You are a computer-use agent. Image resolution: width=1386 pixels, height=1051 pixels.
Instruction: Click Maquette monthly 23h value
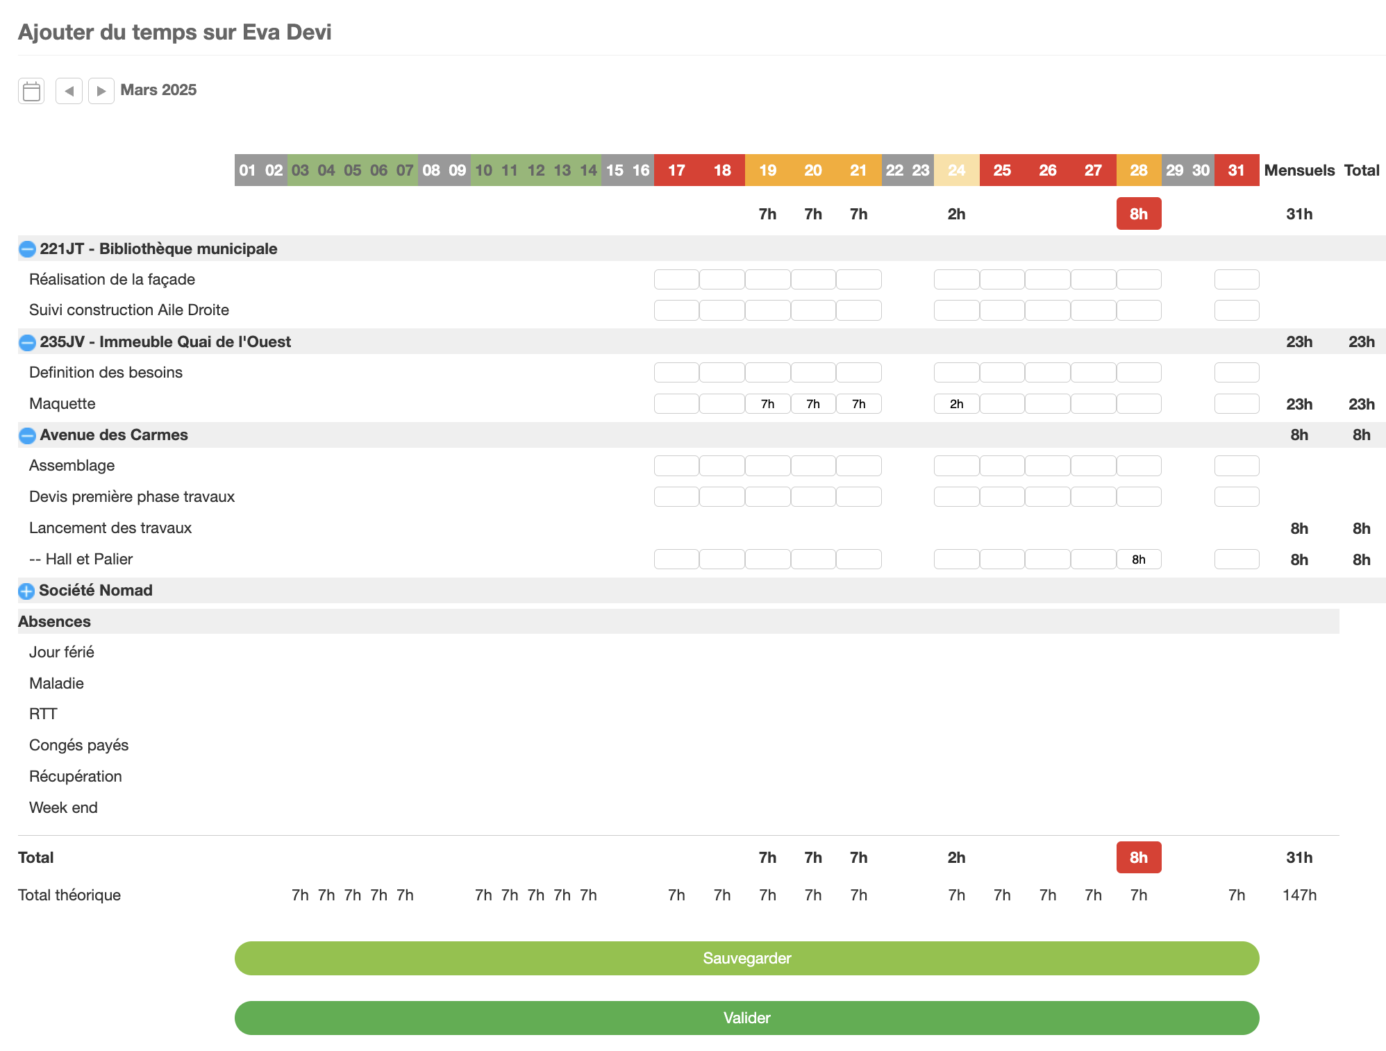tap(1299, 404)
